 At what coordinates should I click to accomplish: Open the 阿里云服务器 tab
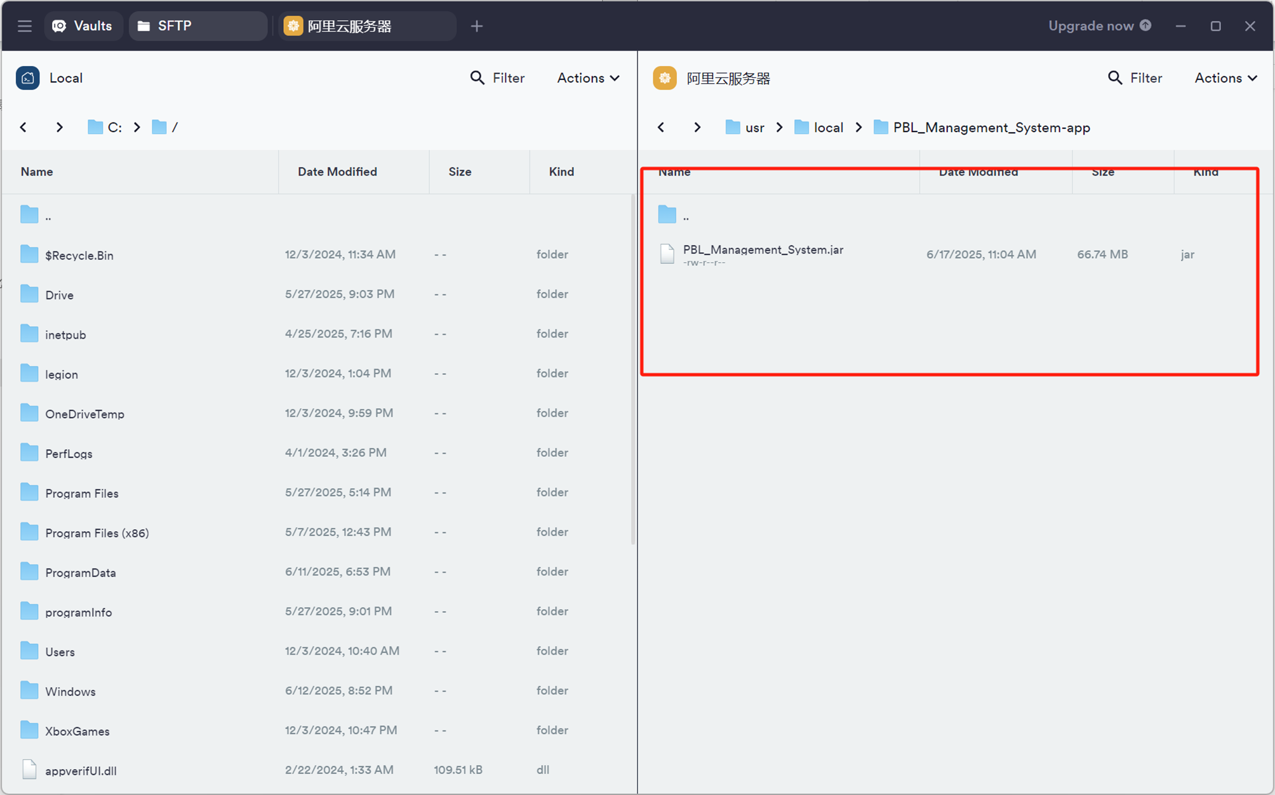[366, 26]
